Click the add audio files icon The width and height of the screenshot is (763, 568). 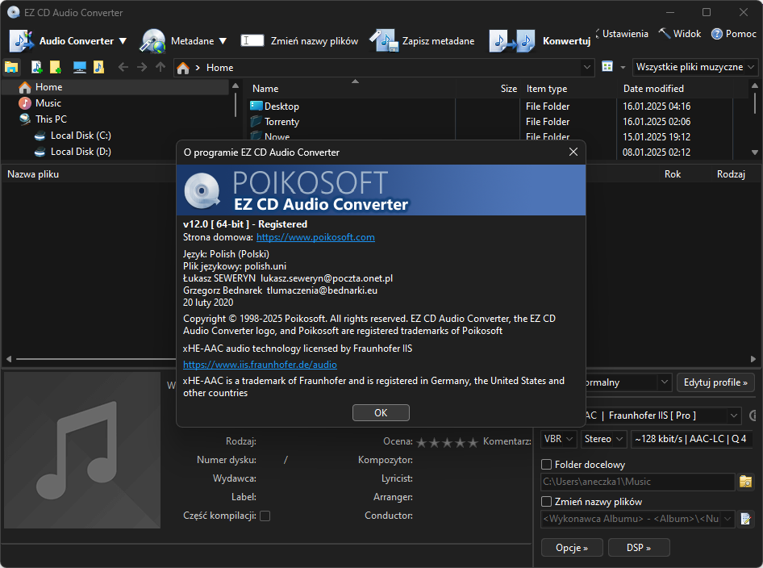point(36,67)
